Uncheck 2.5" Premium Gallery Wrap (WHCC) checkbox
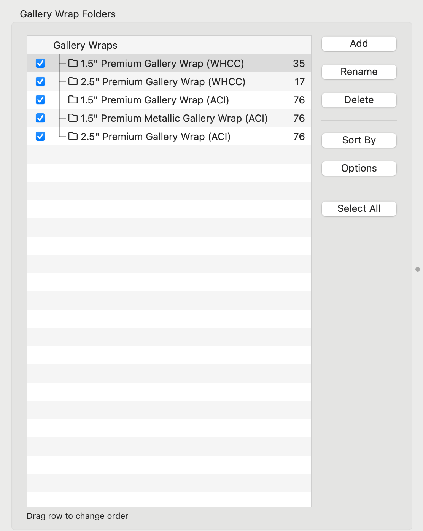Viewport: 423px width, 531px height. (x=40, y=81)
